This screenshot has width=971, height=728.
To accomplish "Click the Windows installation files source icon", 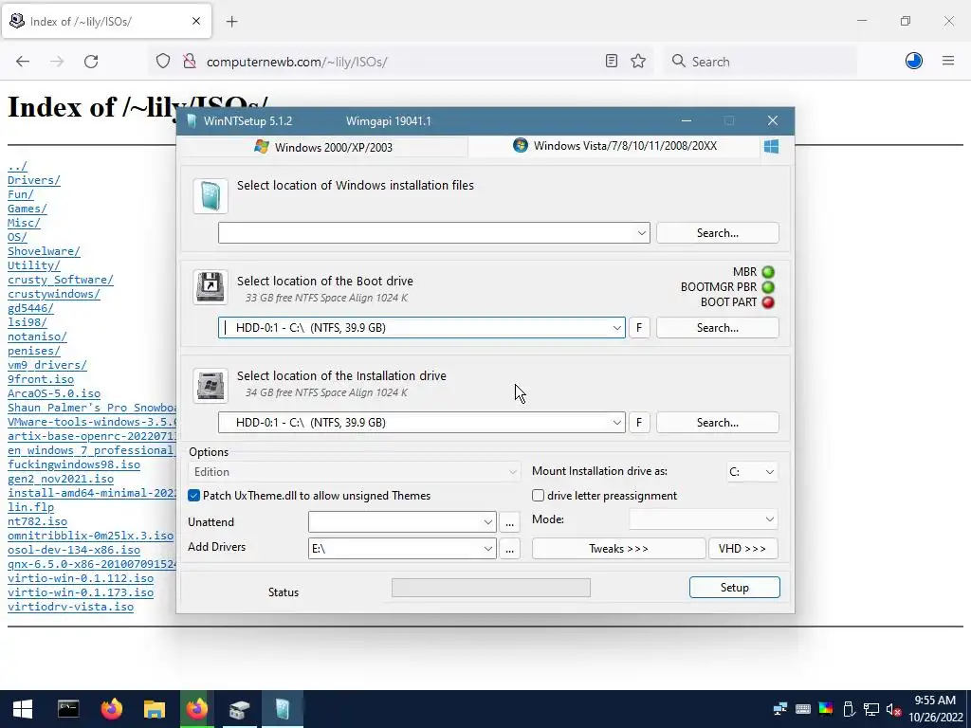I will pos(211,197).
